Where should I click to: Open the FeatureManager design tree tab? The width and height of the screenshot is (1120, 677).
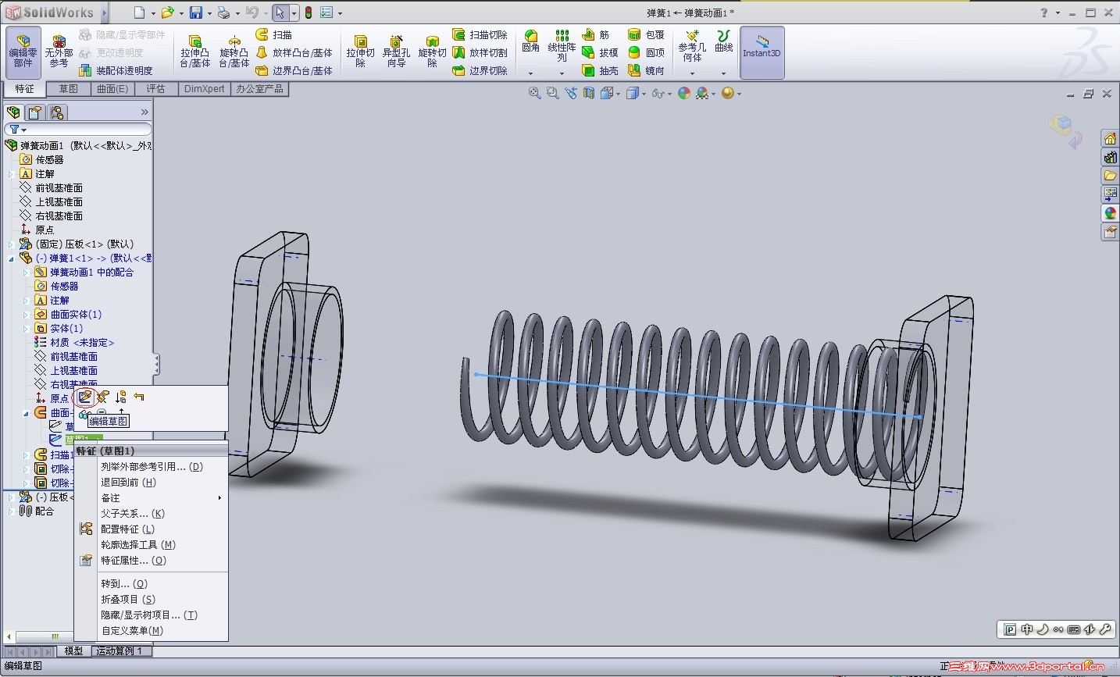pos(13,113)
